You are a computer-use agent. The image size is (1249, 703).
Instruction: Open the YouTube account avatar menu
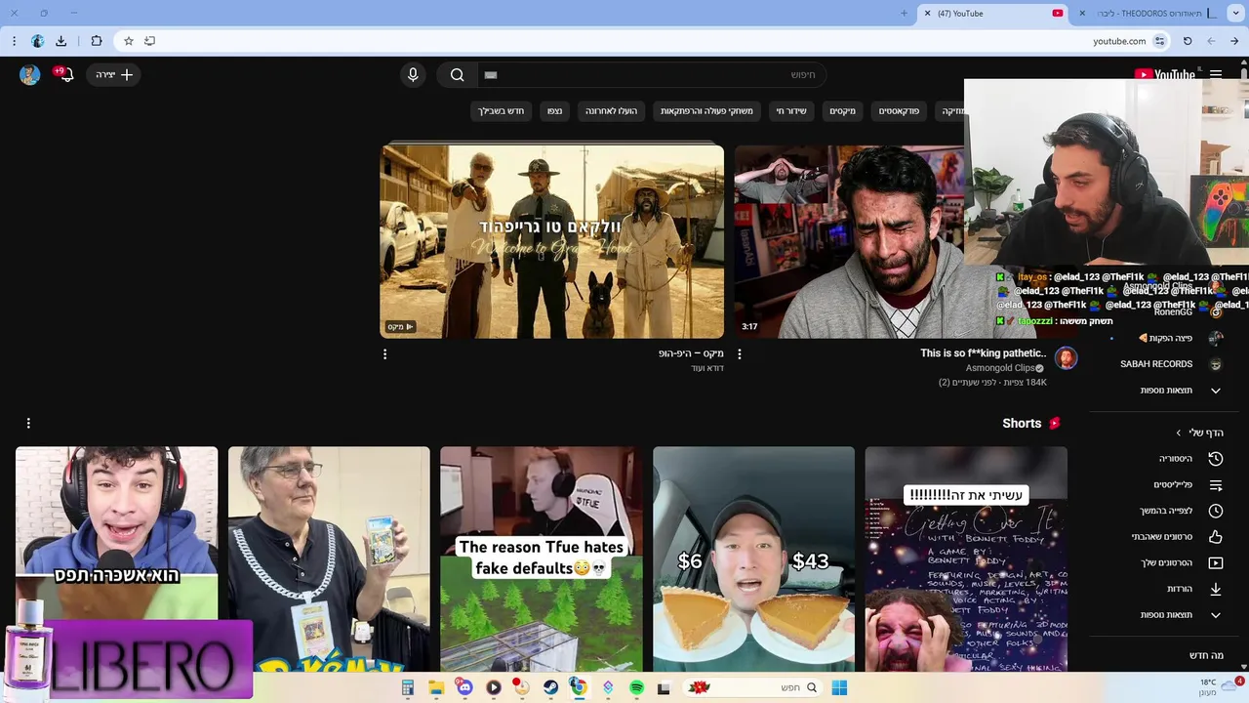(x=30, y=74)
